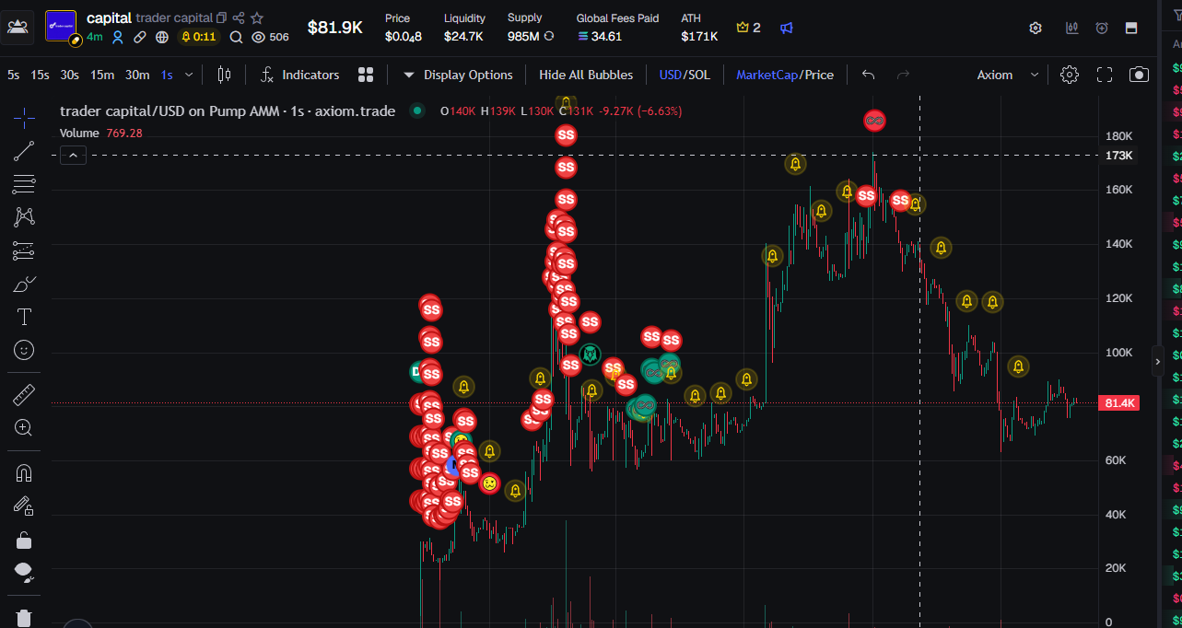Open the candlestick chart type selector
Screen dimensions: 1182x628
(224, 75)
